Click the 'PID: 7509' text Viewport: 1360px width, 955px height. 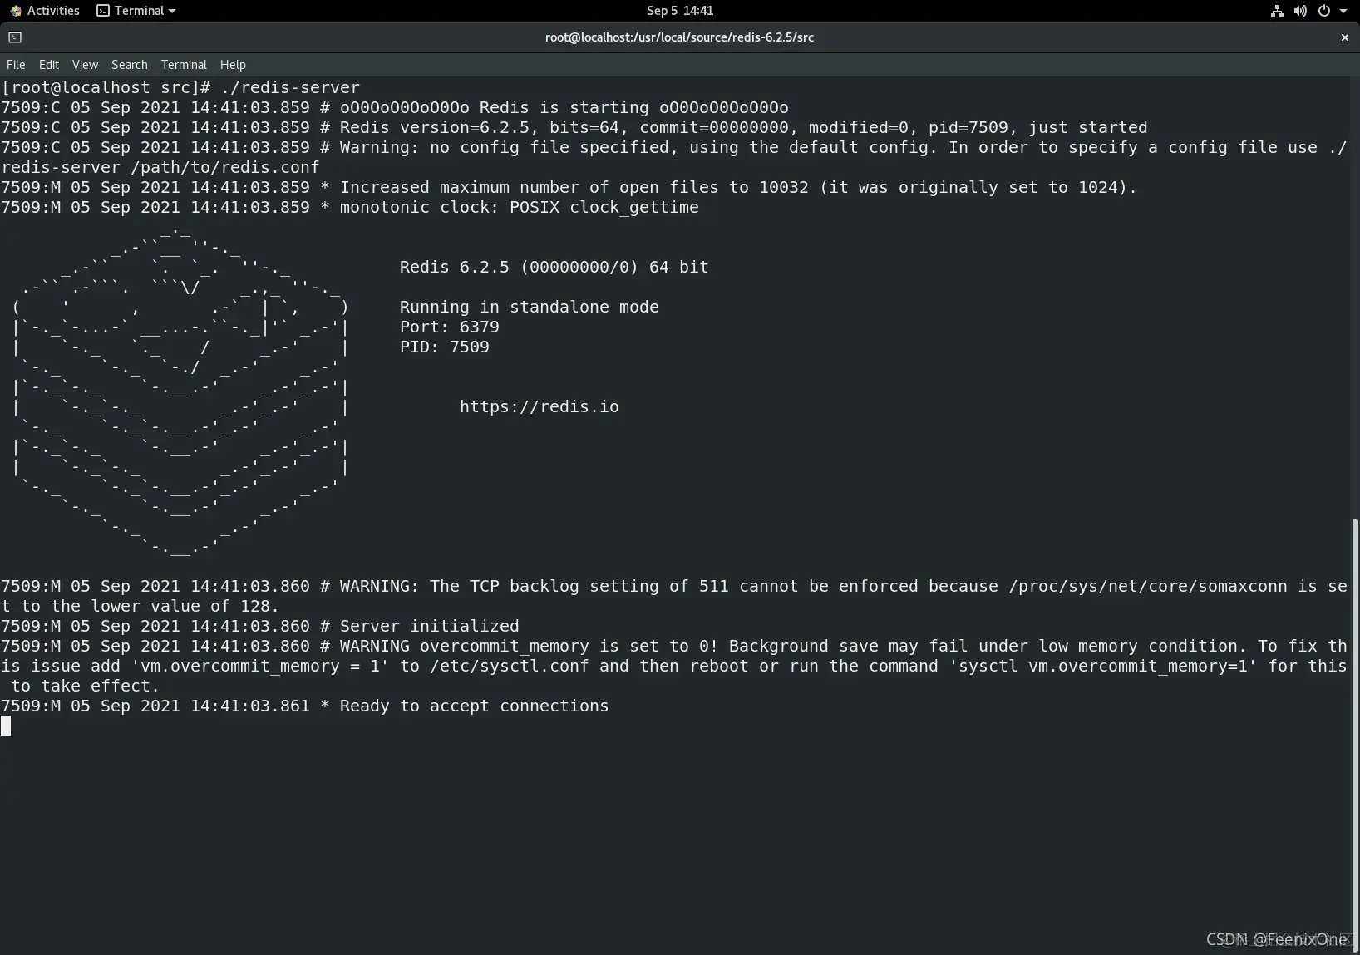445,347
